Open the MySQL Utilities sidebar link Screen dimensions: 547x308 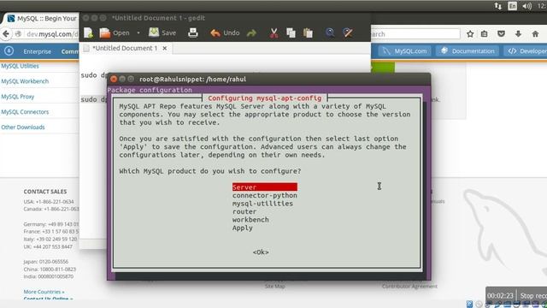pyautogui.click(x=20, y=66)
